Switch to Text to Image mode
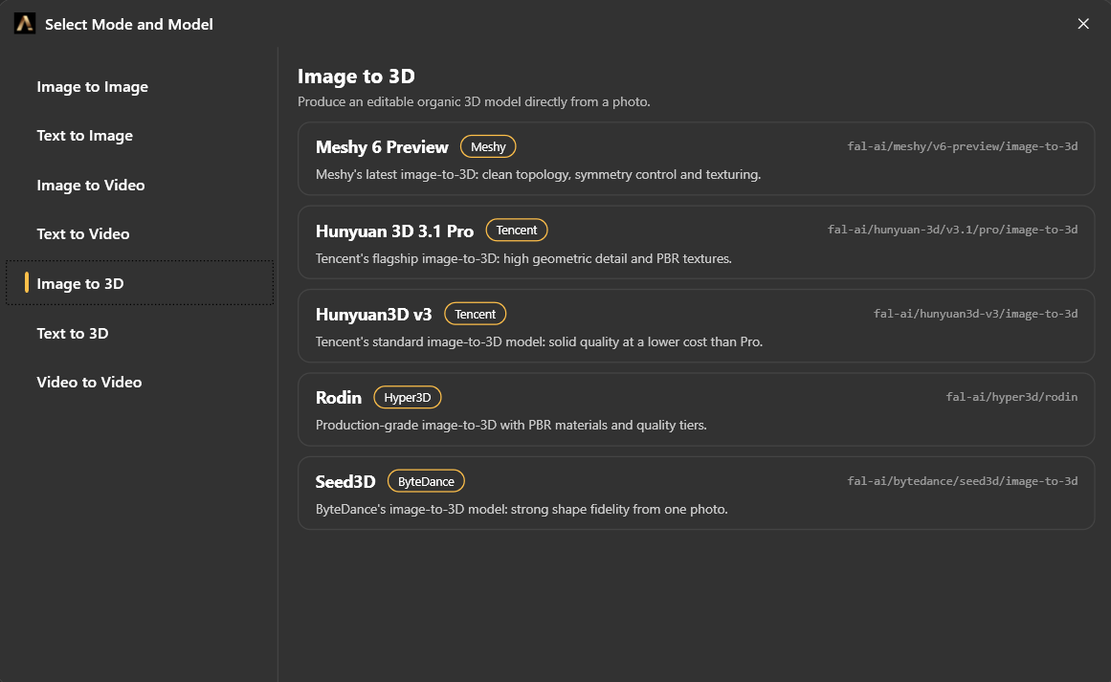This screenshot has height=682, width=1111. [140, 135]
